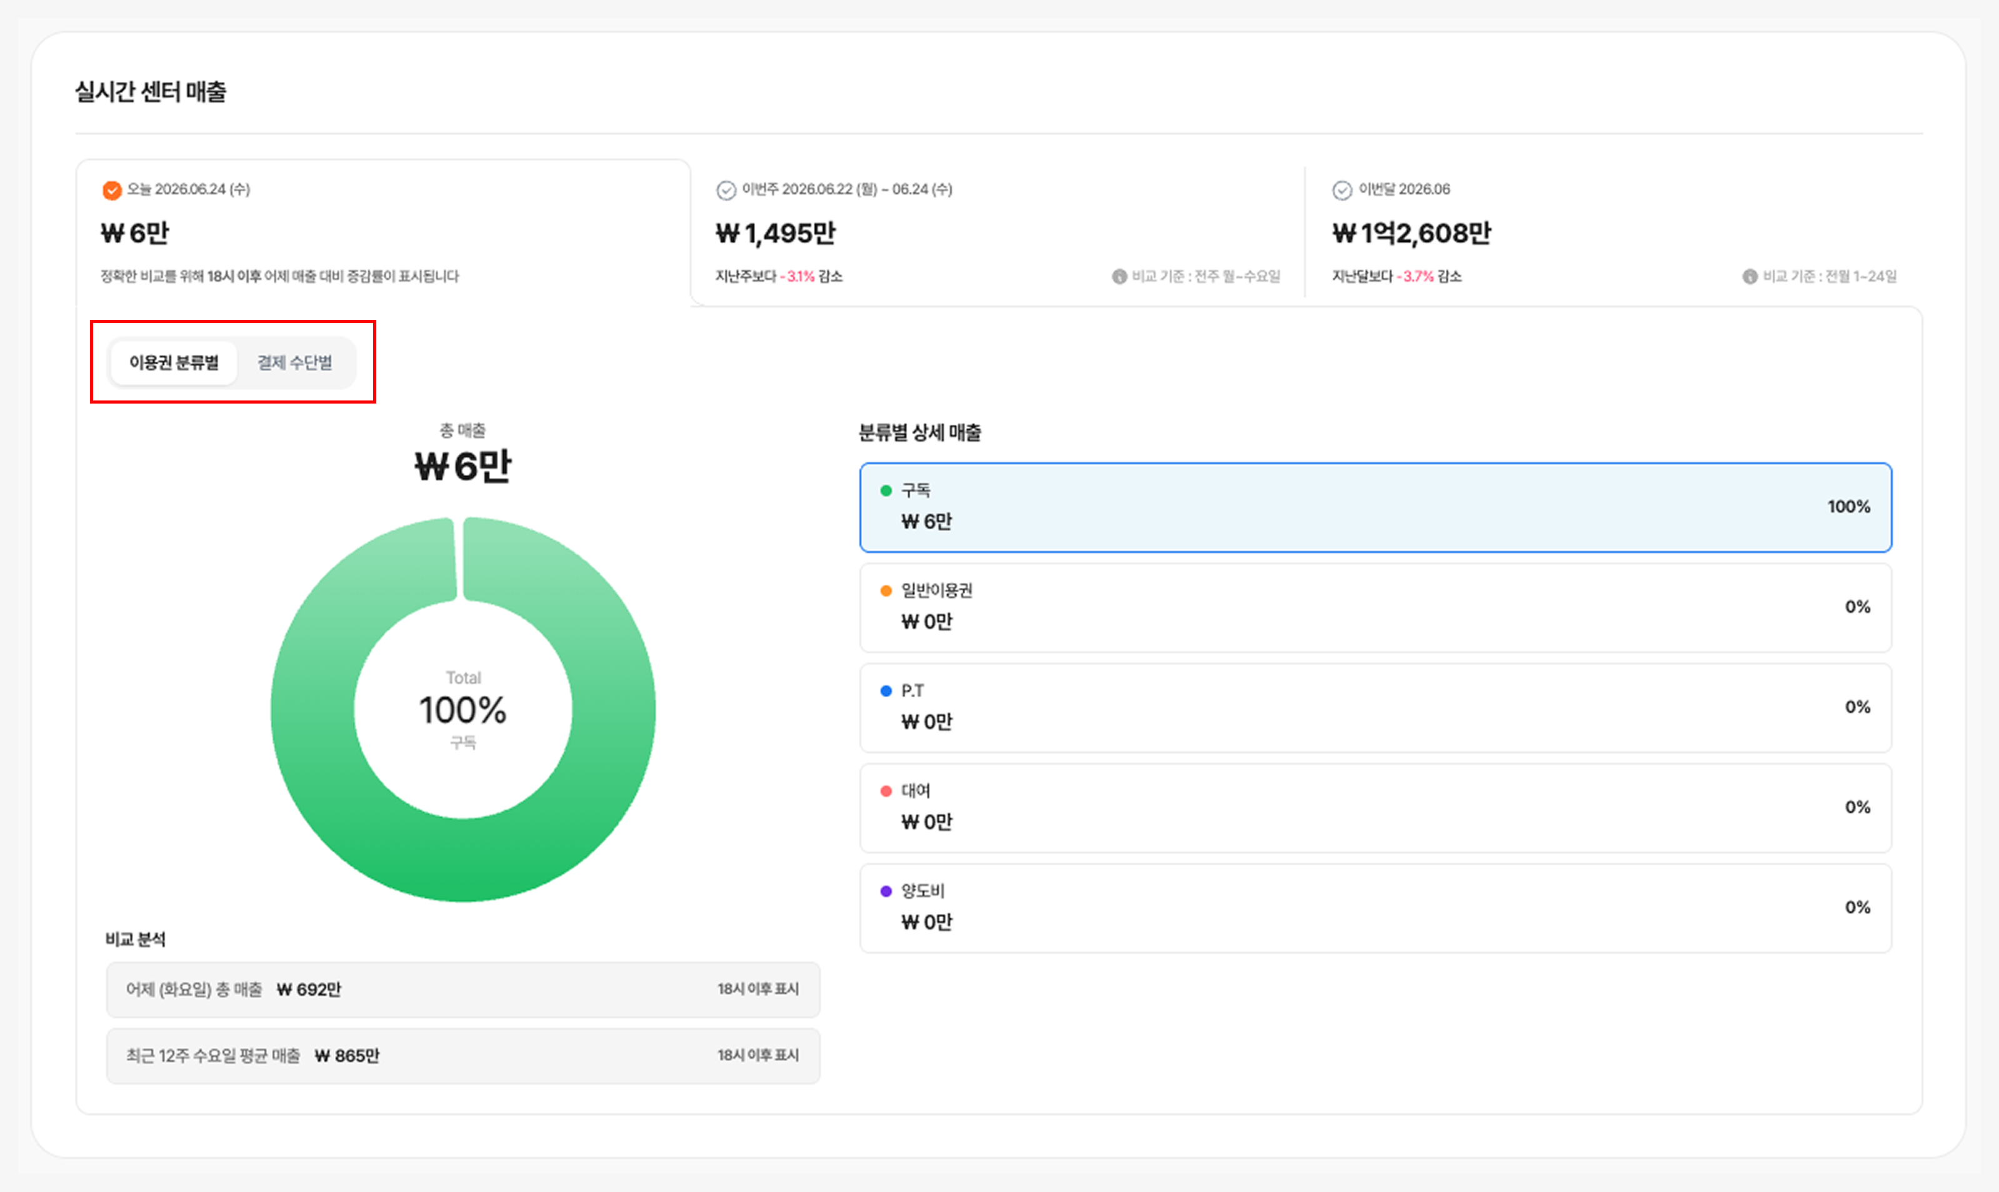Click 18시 이후 표시 in the 12주 평균 row
Screen dimensions: 1999x1192
pos(758,1055)
